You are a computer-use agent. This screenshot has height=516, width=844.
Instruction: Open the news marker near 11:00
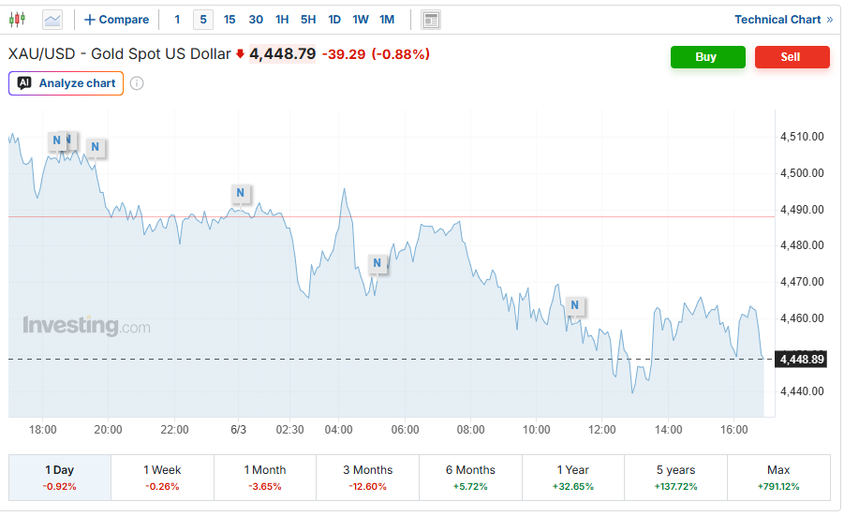[x=574, y=305]
